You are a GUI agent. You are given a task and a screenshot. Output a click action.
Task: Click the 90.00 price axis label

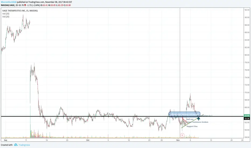click(247, 17)
